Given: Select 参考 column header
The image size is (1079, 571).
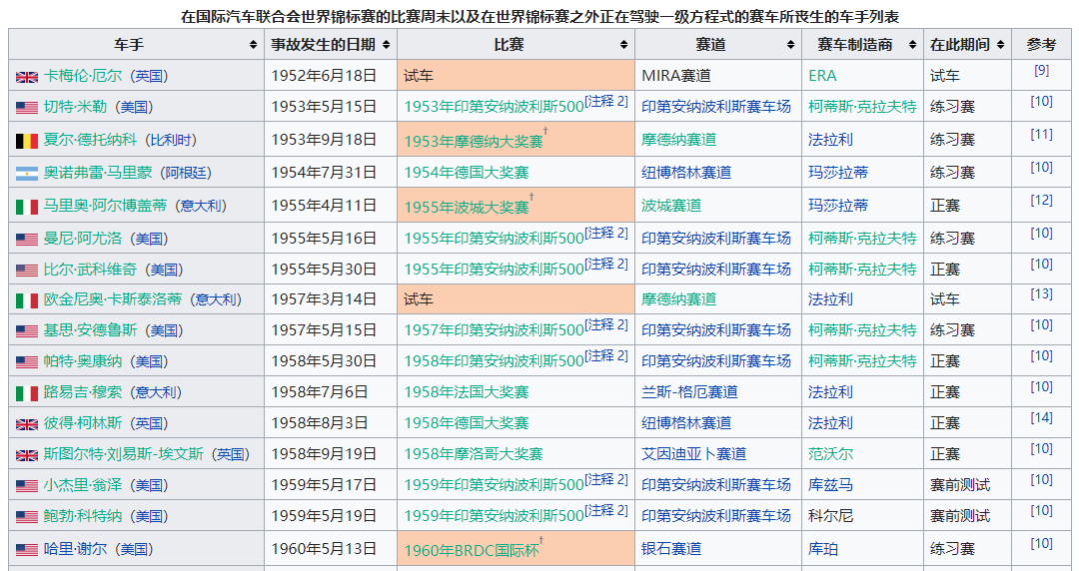Looking at the screenshot, I should pyautogui.click(x=1040, y=45).
